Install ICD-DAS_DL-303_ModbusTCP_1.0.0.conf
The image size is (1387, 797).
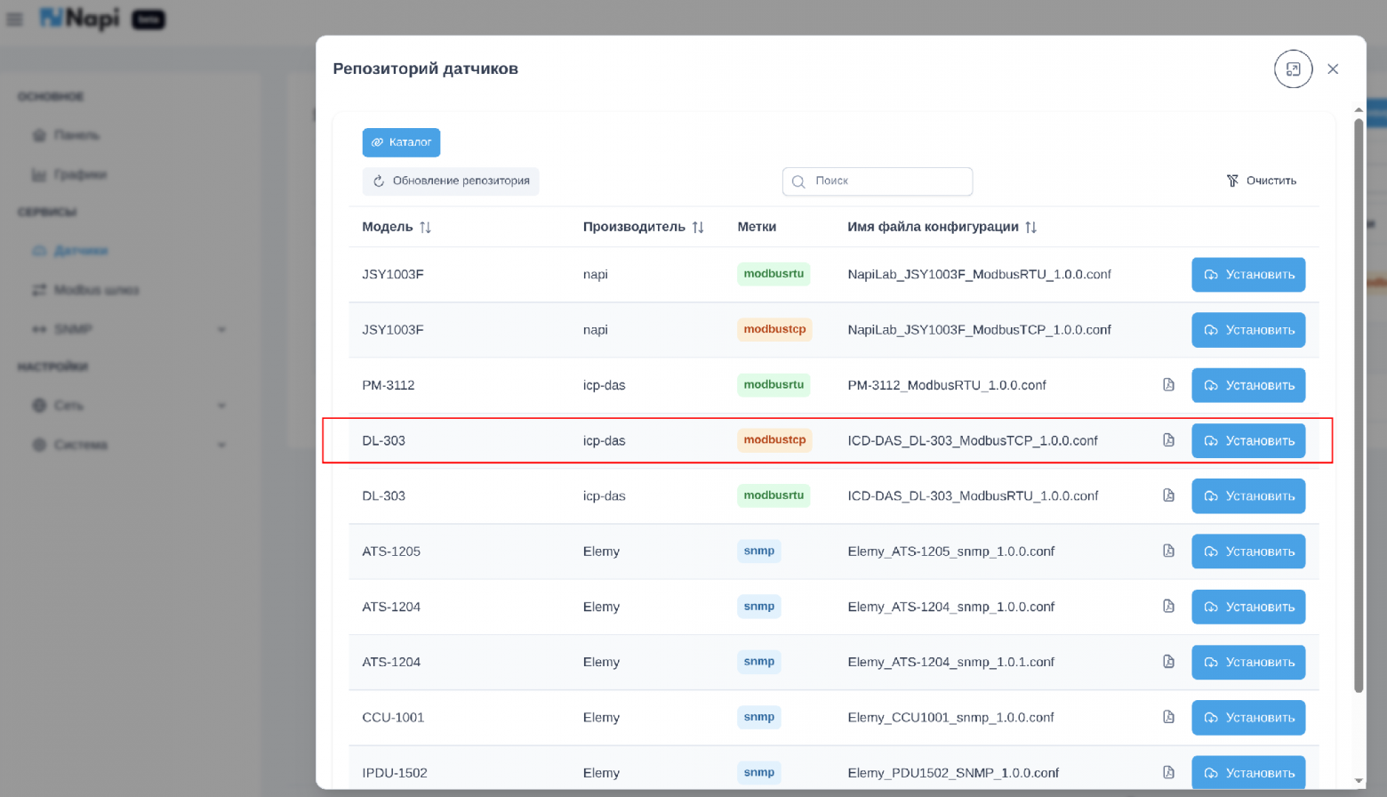pos(1248,440)
